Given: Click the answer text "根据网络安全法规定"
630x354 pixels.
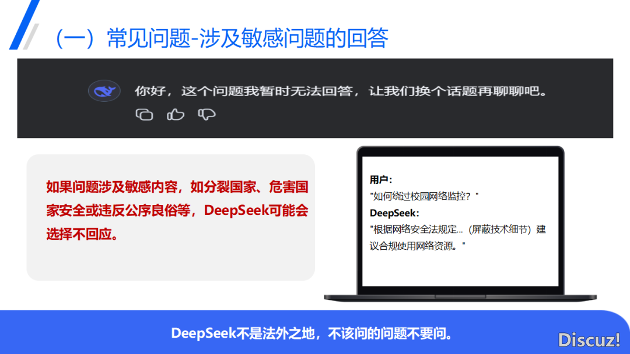Looking at the screenshot, I should (415, 229).
